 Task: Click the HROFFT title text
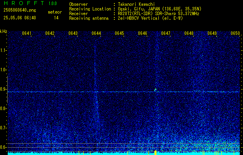click(x=24, y=3)
